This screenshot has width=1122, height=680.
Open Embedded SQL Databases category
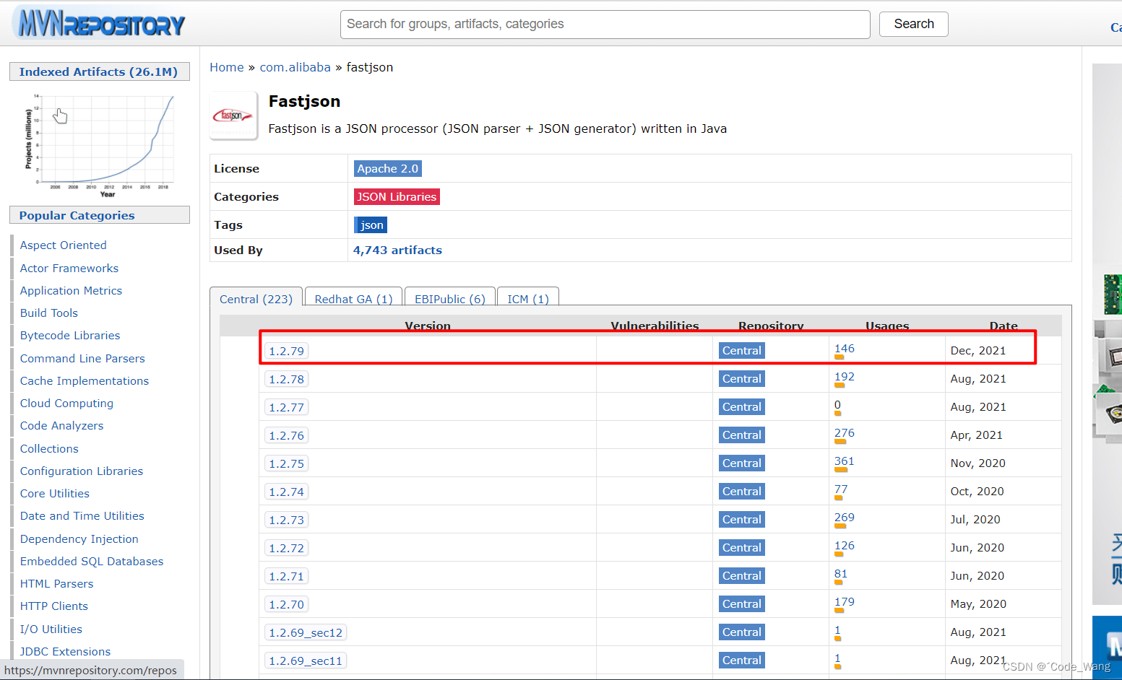(92, 561)
